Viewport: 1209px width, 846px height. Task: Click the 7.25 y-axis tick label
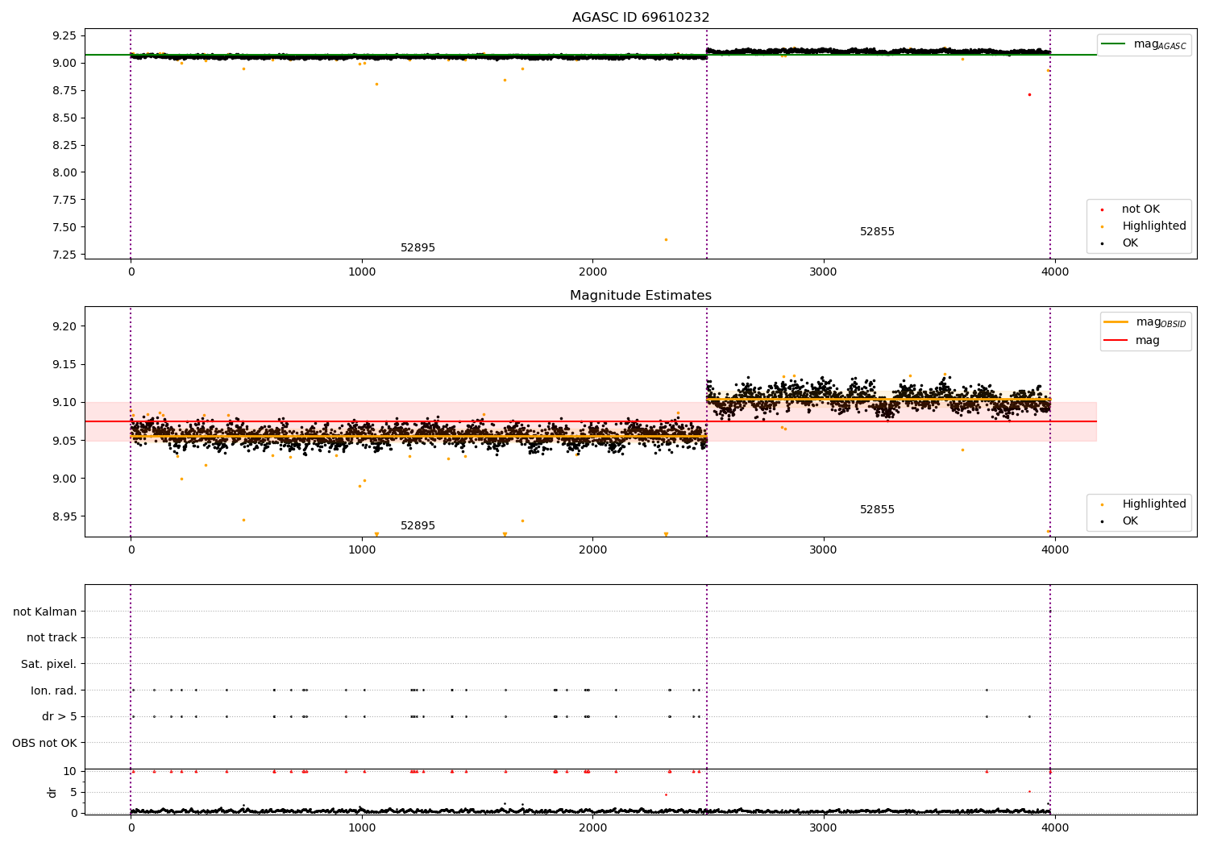click(64, 255)
